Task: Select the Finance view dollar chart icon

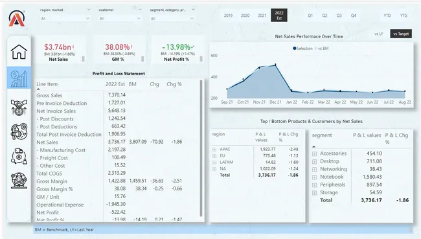Action: [19, 78]
